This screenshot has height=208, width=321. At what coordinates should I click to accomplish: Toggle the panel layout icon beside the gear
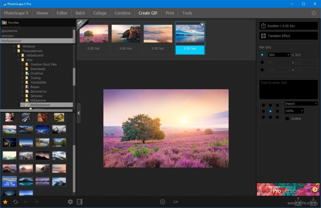(80, 202)
